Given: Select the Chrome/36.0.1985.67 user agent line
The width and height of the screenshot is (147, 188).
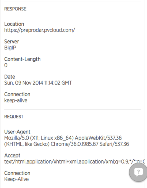Looking at the screenshot, I should click(67, 144).
